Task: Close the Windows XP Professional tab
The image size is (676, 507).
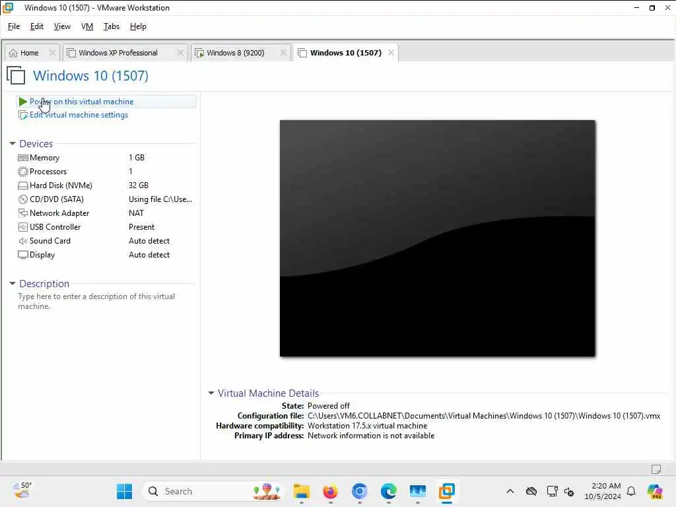Action: coord(180,53)
